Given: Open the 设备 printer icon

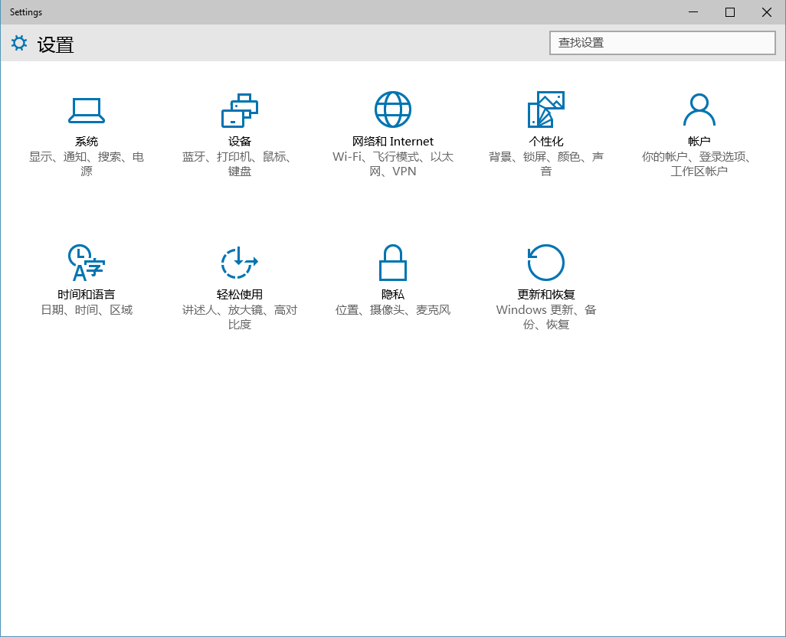Looking at the screenshot, I should pos(240,110).
